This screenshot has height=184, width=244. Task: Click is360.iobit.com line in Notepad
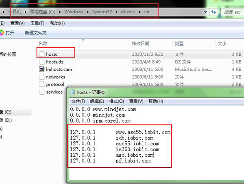(x=137, y=149)
